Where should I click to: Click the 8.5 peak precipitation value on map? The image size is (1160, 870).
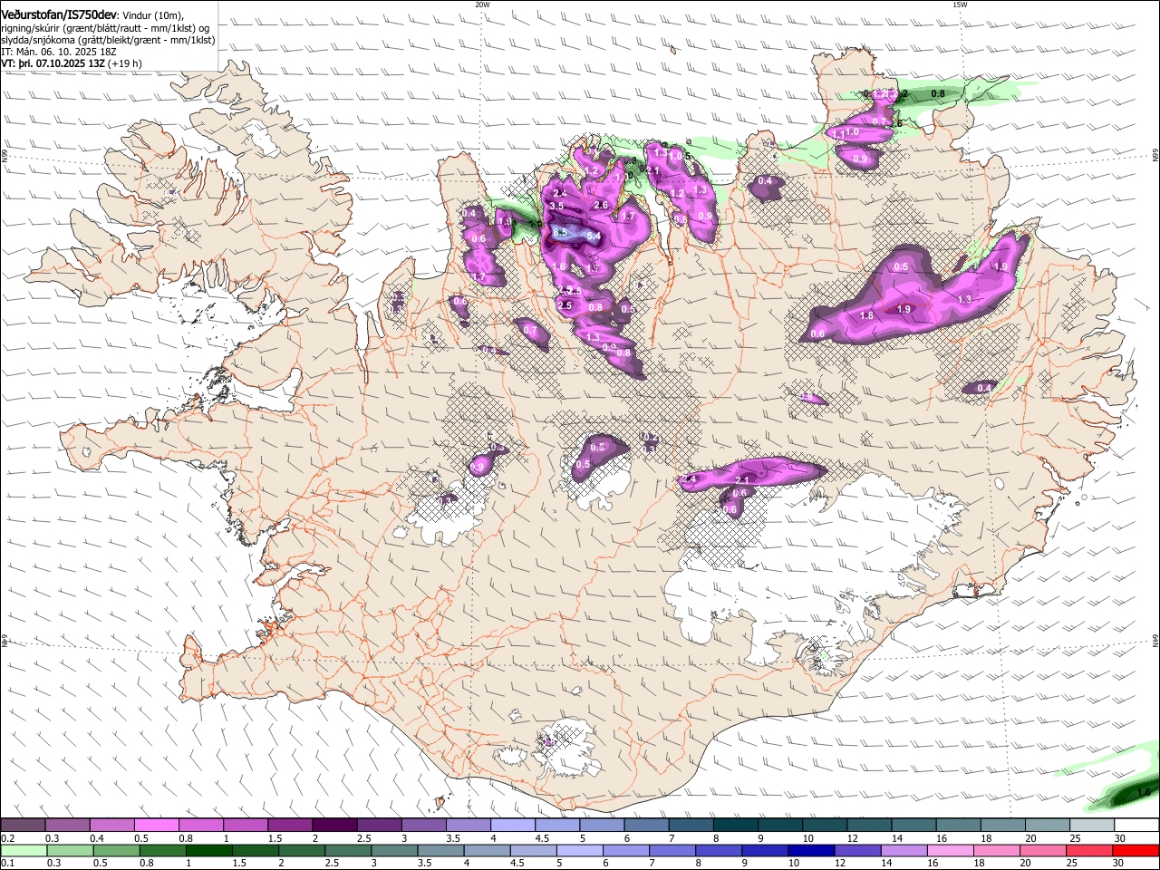click(559, 233)
